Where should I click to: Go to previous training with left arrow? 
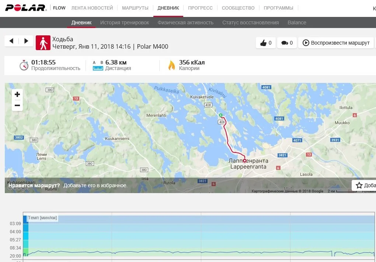pos(11,41)
